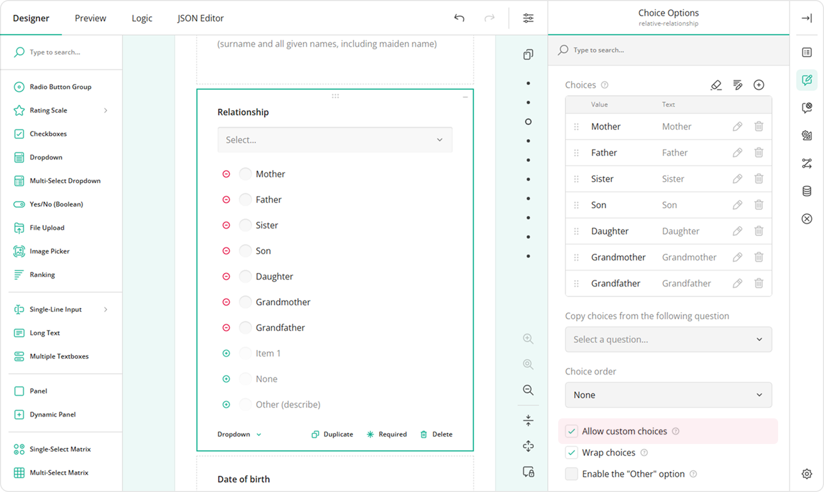This screenshot has height=492, width=824.
Task: Undo the last change
Action: point(459,18)
